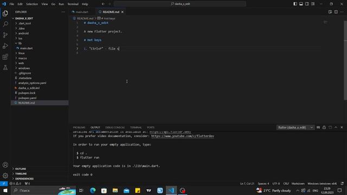Close the bottom panel
Image resolution: width=347 pixels, height=195 pixels.
[x=342, y=127]
